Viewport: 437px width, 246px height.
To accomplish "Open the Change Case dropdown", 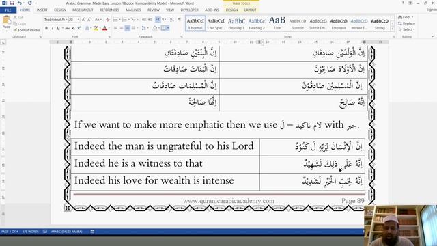I will click(x=98, y=20).
